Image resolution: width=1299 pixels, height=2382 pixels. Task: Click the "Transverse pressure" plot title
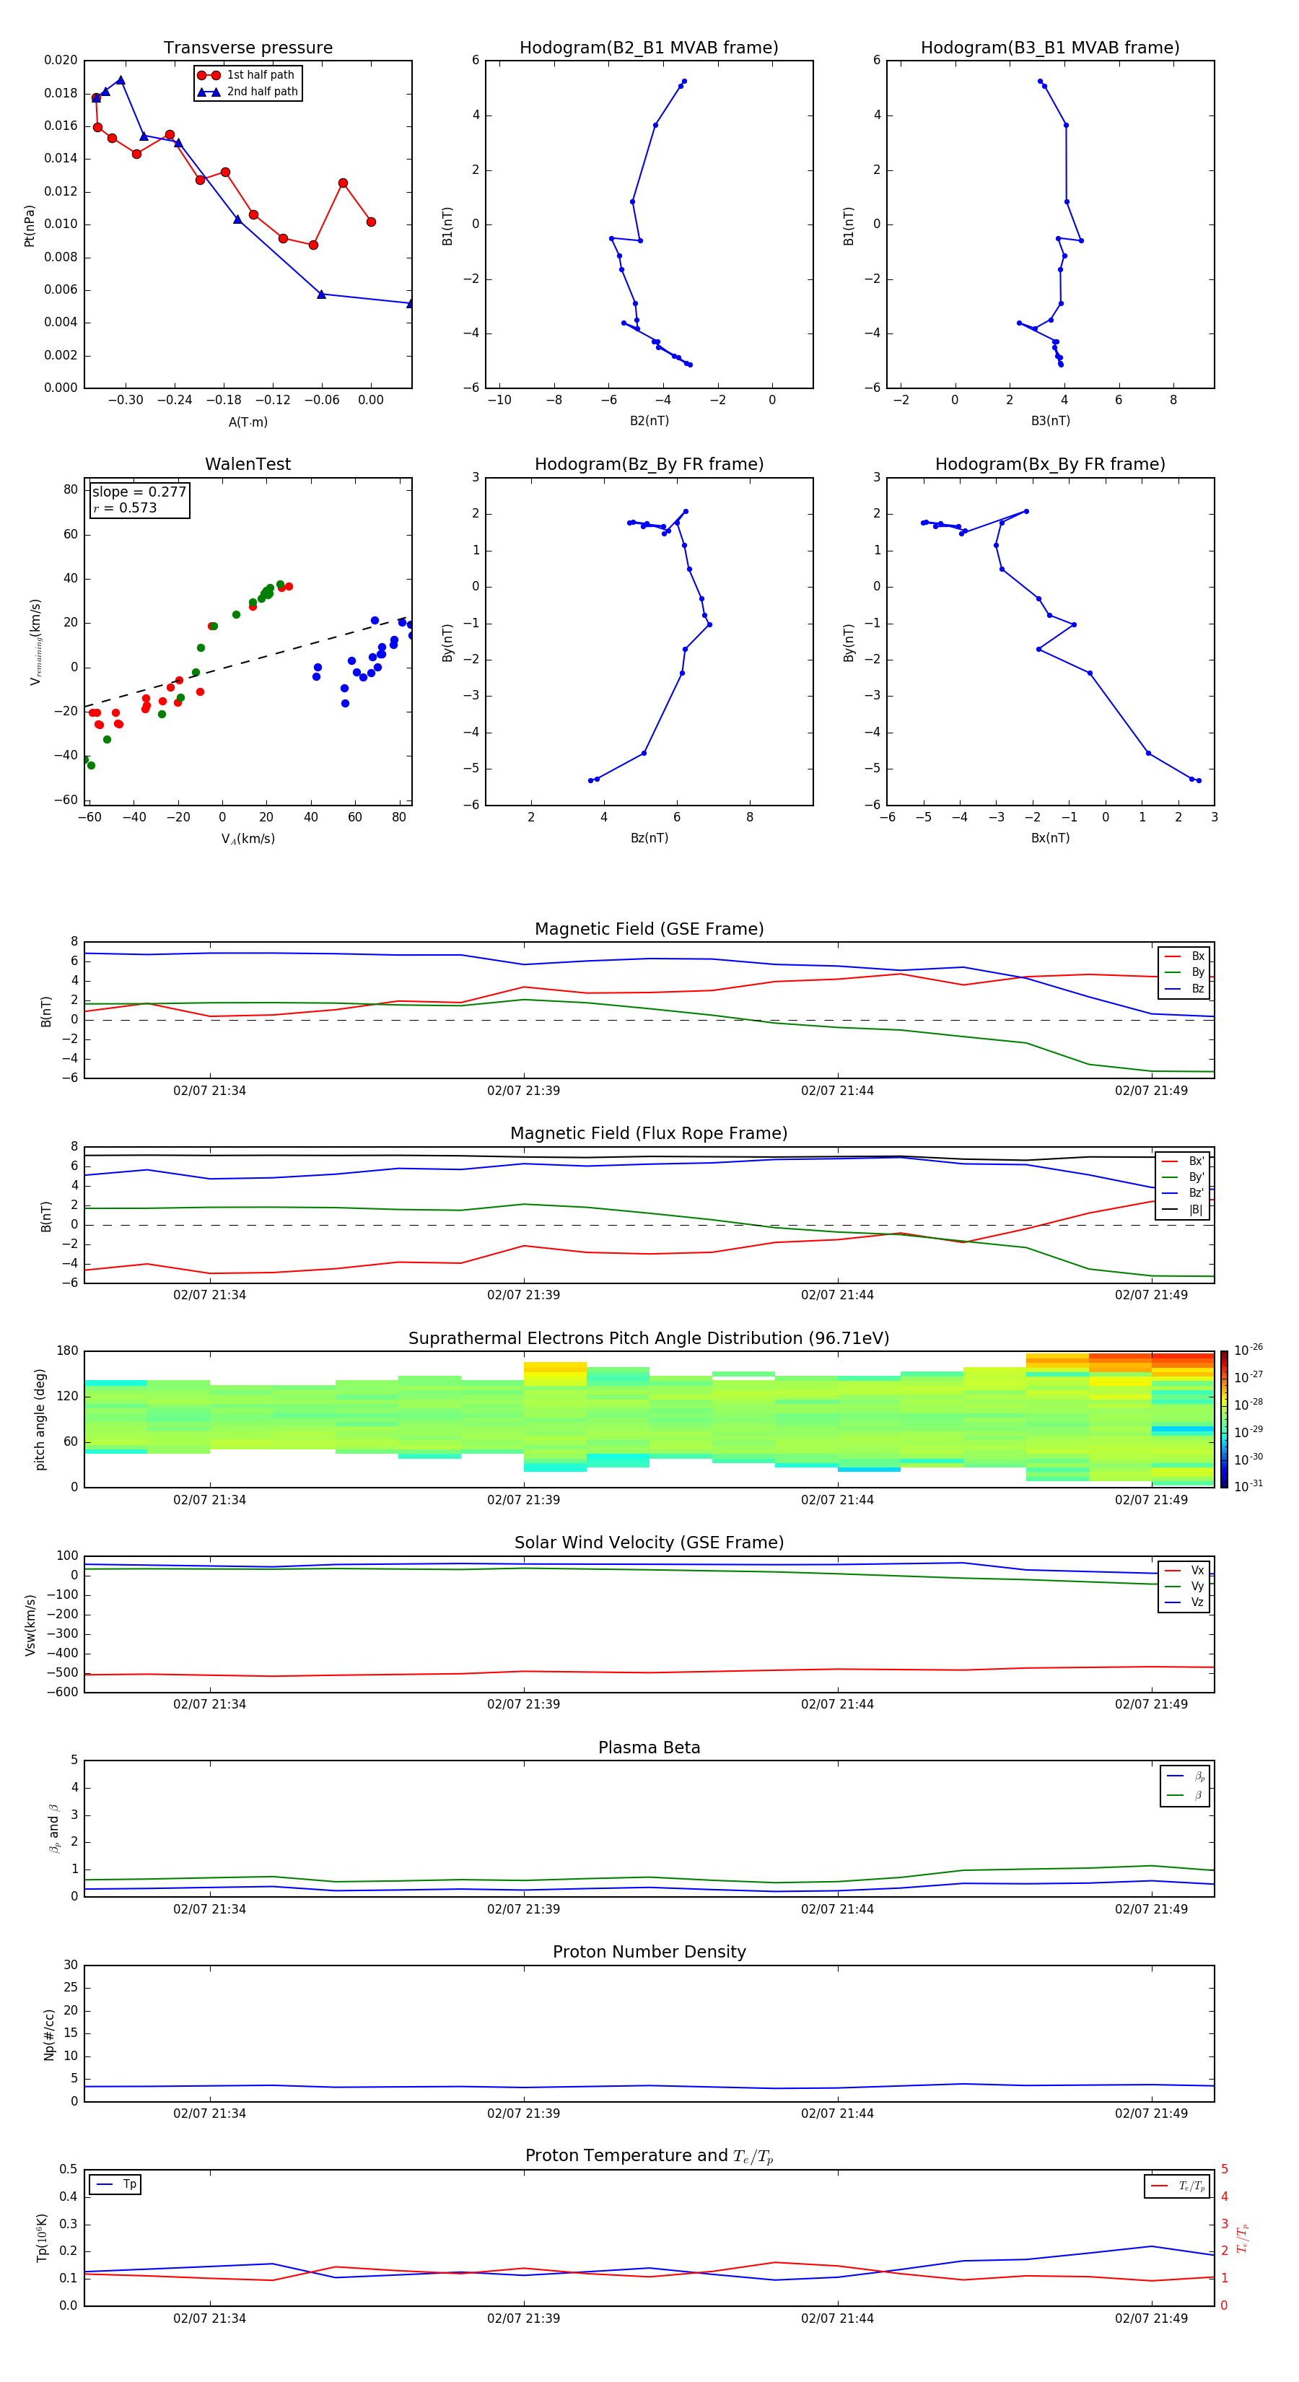(x=248, y=48)
